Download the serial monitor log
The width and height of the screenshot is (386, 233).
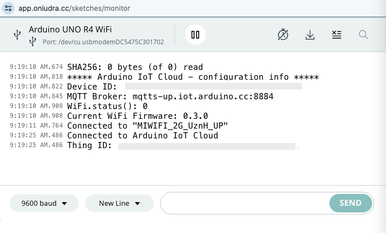point(310,34)
